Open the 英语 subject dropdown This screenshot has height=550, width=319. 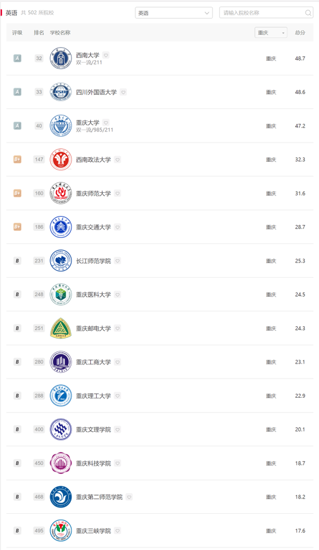(174, 13)
